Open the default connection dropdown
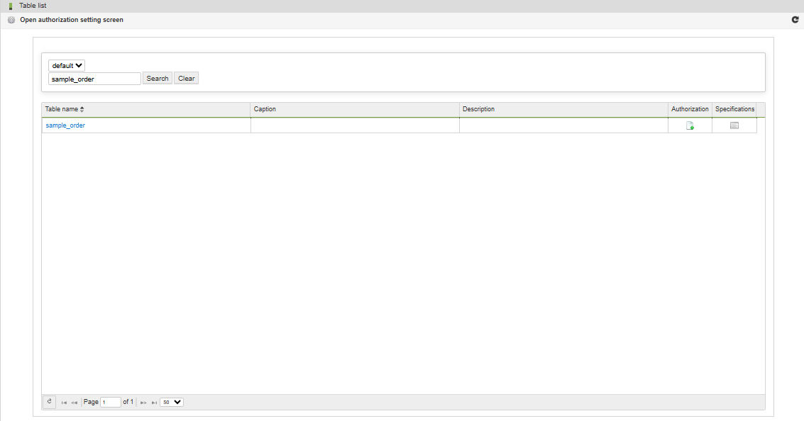 pyautogui.click(x=67, y=65)
